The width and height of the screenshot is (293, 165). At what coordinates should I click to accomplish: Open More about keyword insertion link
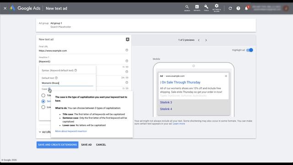[71, 132]
